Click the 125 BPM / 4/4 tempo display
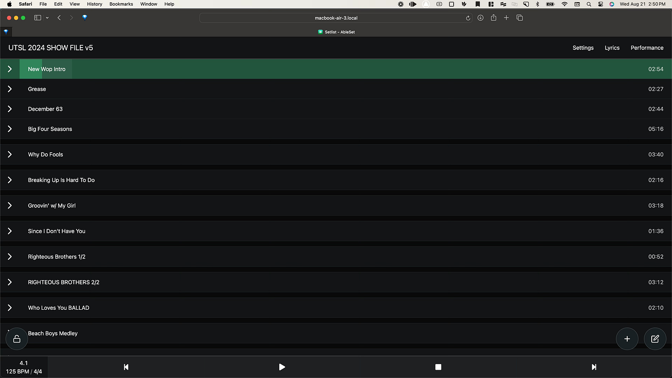 (x=24, y=372)
